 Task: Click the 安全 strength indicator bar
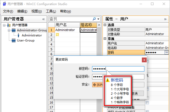[118, 85]
